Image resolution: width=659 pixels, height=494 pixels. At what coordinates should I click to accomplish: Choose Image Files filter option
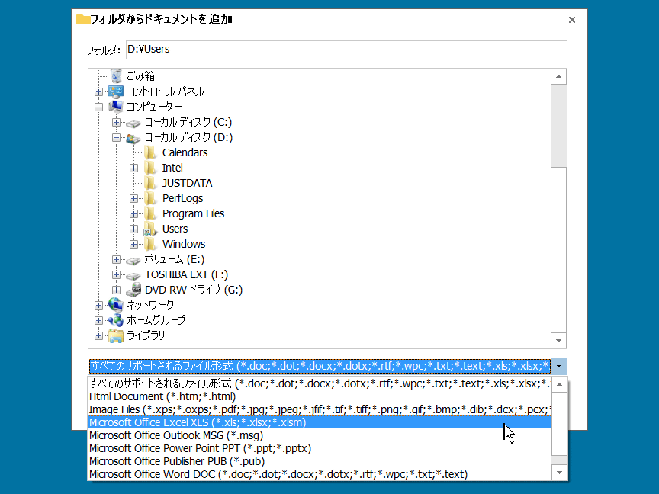click(320, 409)
